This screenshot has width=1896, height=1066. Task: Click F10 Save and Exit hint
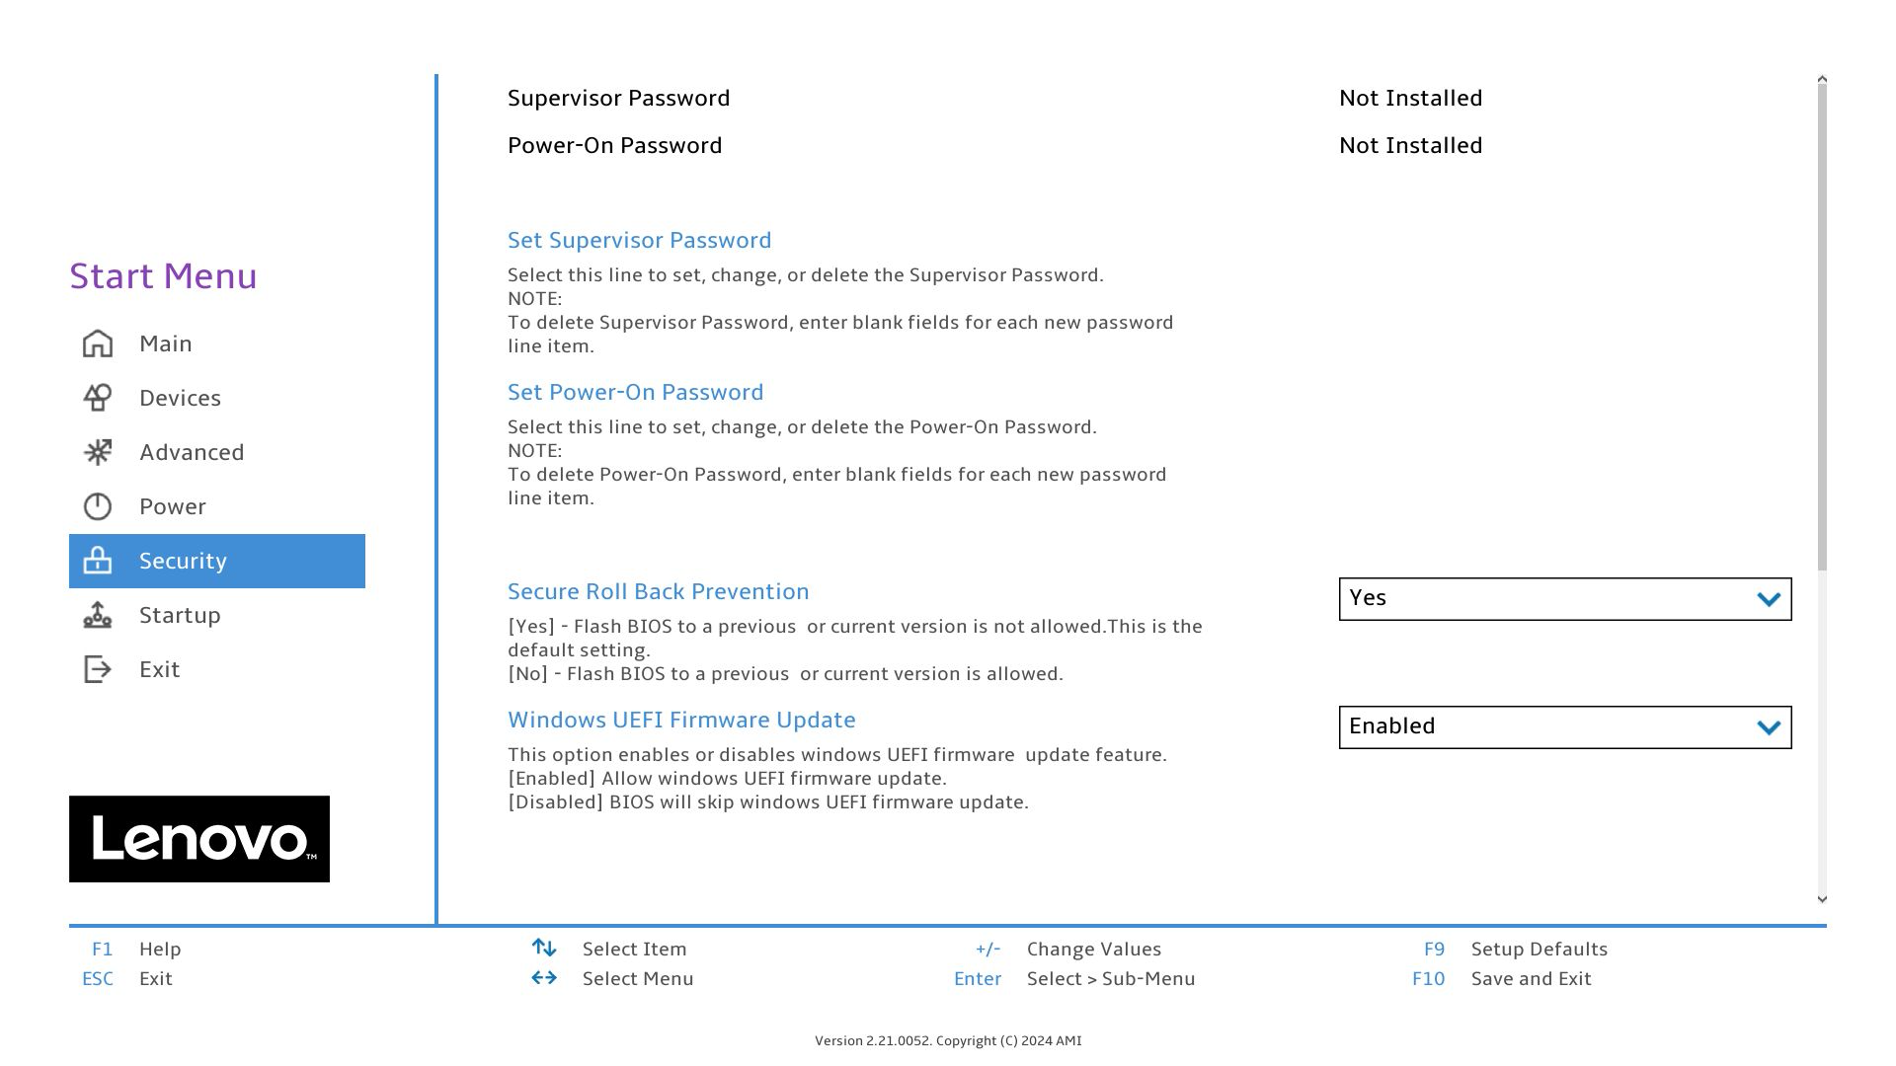click(x=1530, y=978)
